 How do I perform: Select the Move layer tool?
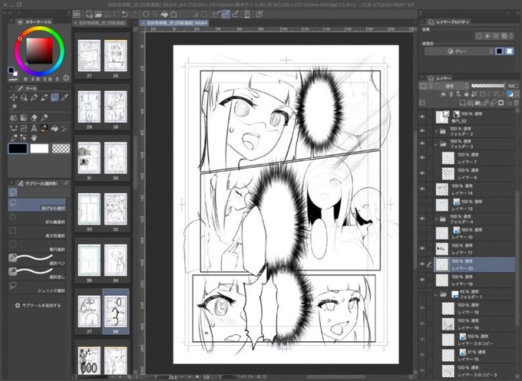click(14, 97)
